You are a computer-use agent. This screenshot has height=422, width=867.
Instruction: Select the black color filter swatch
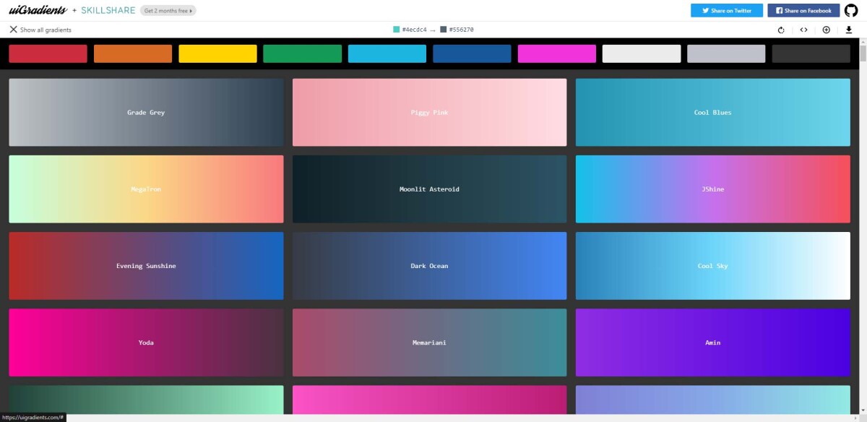pos(811,53)
